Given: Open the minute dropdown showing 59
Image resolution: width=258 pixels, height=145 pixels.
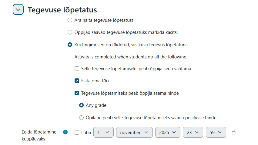Looking at the screenshot, I should tap(216, 132).
